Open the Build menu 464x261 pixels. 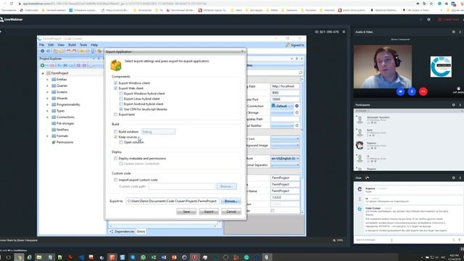pos(72,45)
